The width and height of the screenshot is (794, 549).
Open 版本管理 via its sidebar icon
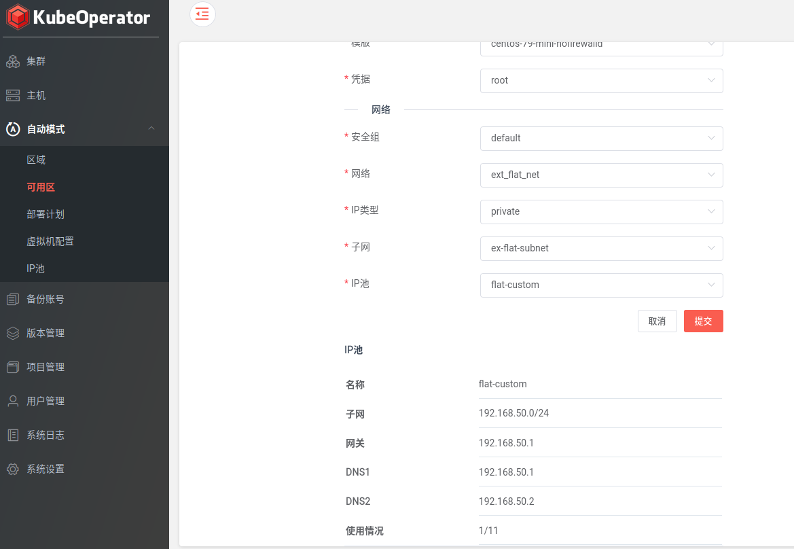click(13, 333)
